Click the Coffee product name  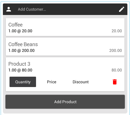(x=16, y=25)
